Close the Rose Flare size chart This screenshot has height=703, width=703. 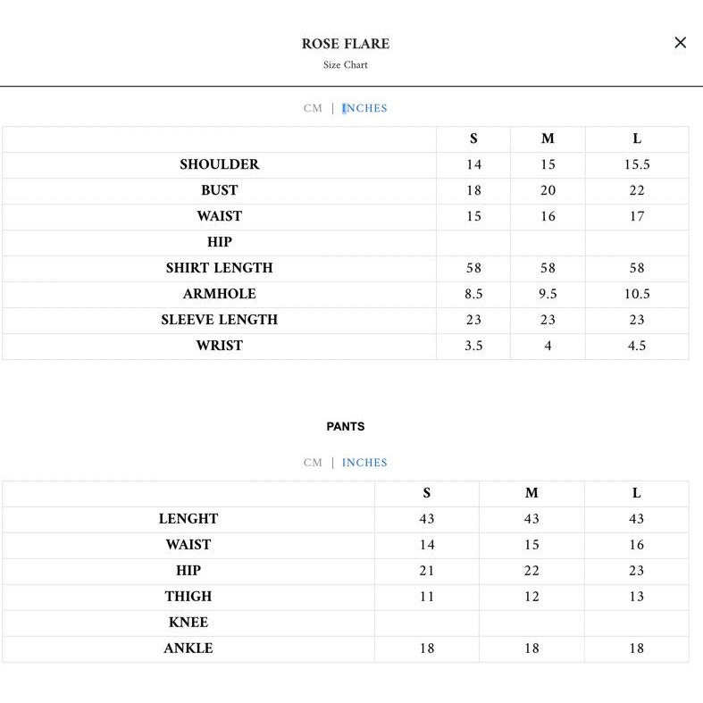point(680,43)
